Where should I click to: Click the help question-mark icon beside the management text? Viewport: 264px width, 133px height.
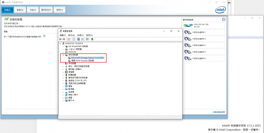tap(44, 36)
